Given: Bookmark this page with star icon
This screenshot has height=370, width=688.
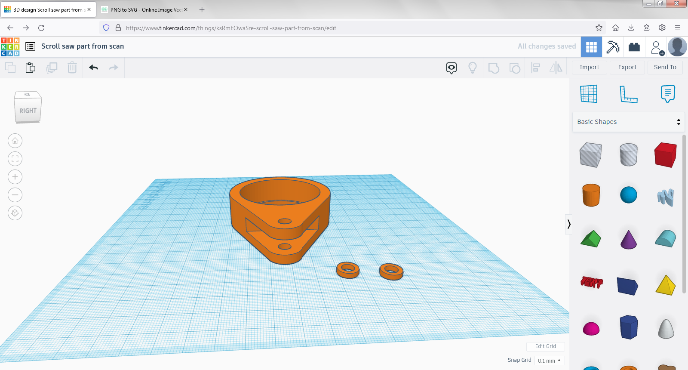Looking at the screenshot, I should (x=599, y=28).
